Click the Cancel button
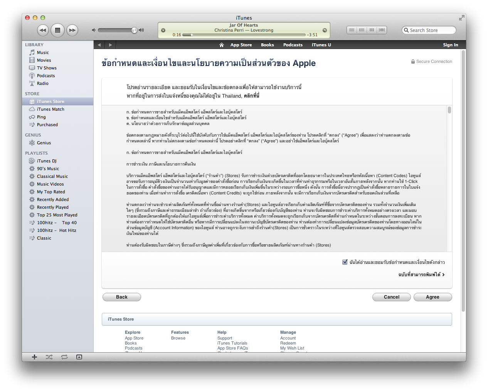Image resolution: width=488 pixels, height=392 pixels. [x=392, y=297]
